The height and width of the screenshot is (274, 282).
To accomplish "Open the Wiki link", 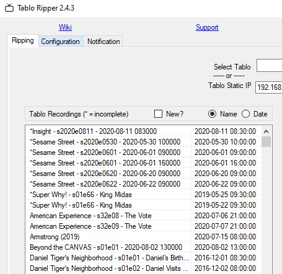I will point(65,27).
